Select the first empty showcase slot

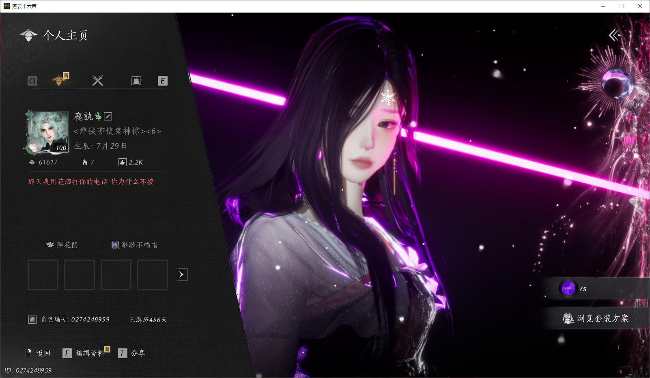[x=43, y=275]
